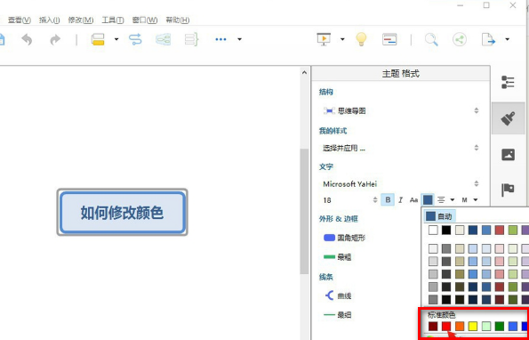Select the 最细 line width option
Image resolution: width=529 pixels, height=340 pixels.
[x=338, y=315]
